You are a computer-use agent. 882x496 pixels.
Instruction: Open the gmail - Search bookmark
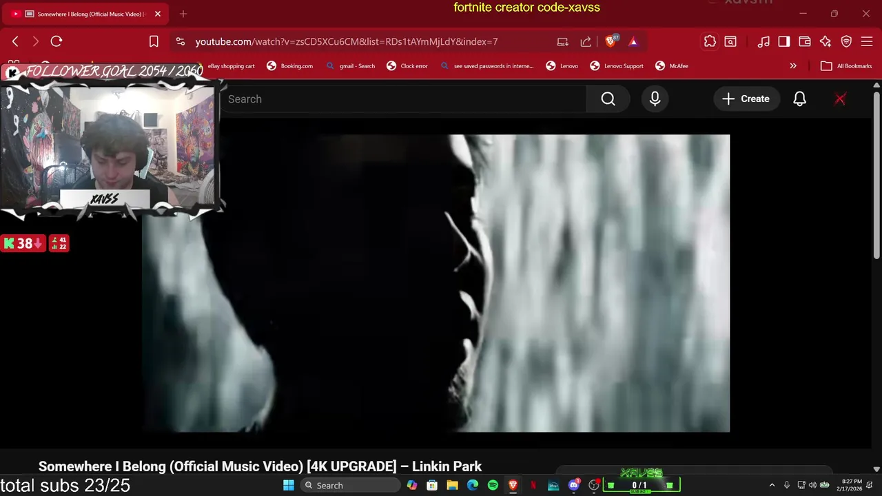[x=350, y=66]
